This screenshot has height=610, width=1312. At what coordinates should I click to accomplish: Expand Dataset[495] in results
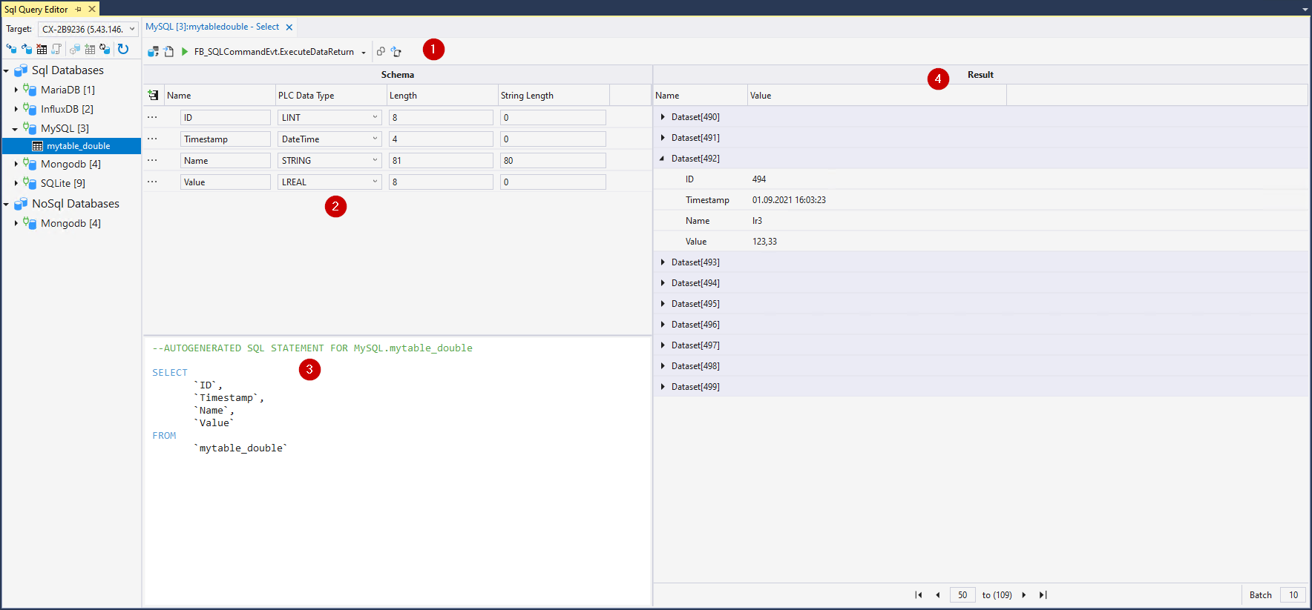(663, 304)
